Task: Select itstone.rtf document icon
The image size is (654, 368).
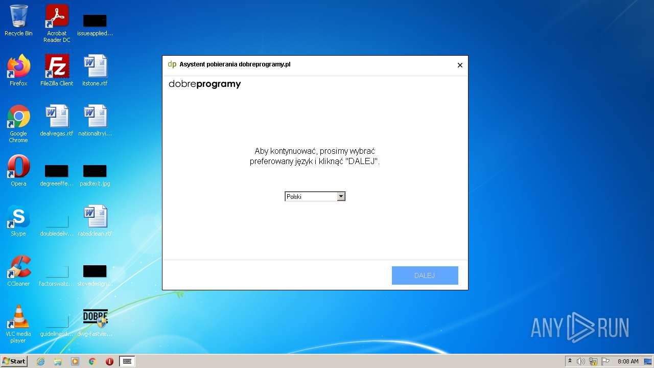Action: (x=95, y=71)
